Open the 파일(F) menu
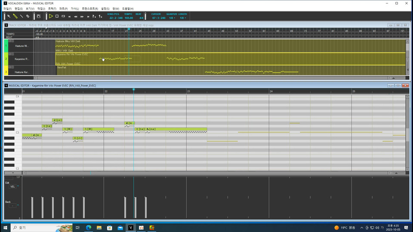Image resolution: width=413 pixels, height=232 pixels. [7, 9]
